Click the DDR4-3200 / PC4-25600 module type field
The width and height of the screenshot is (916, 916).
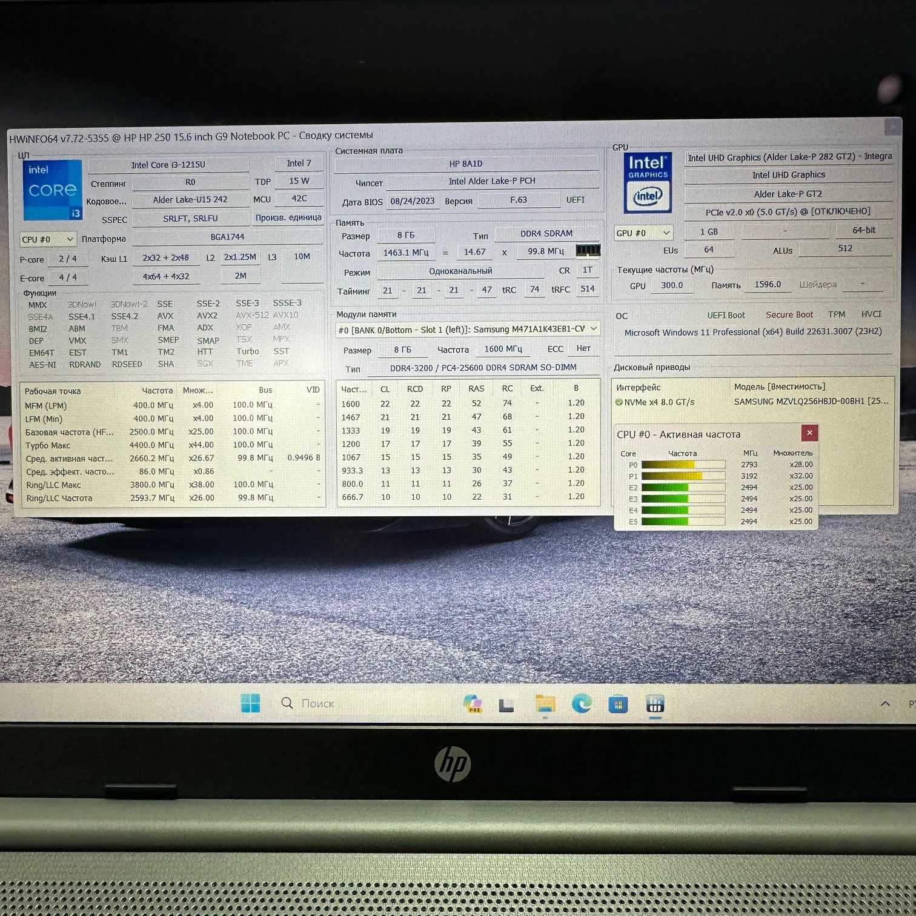pyautogui.click(x=483, y=368)
